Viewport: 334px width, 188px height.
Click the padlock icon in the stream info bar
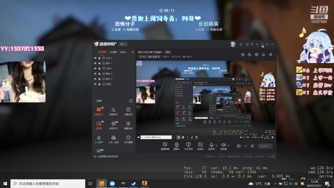[x=249, y=55]
